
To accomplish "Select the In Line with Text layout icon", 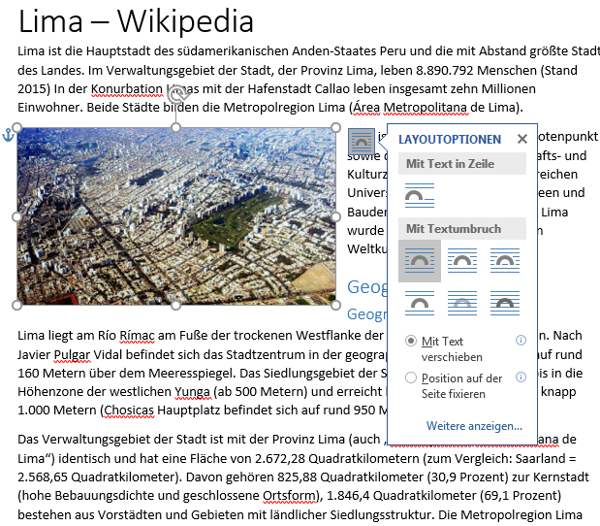I will 420,195.
